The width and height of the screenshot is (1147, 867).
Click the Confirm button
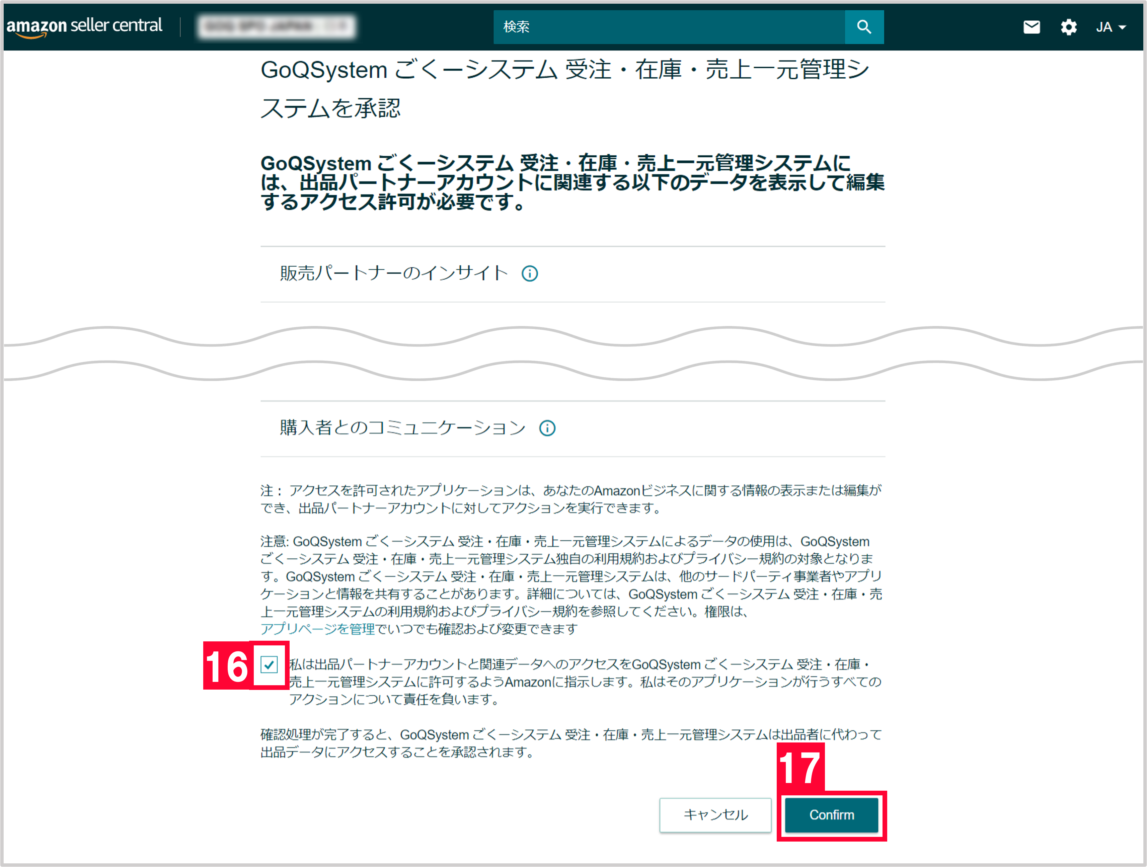point(831,815)
